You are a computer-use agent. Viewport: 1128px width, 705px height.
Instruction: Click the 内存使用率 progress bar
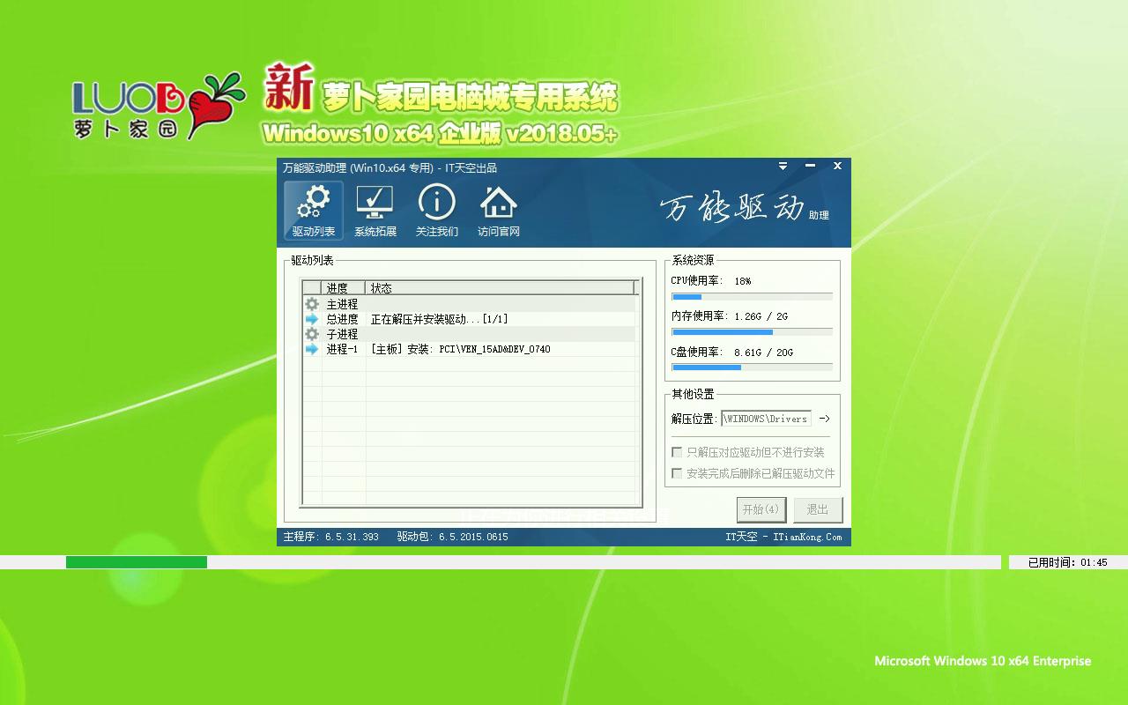tap(752, 332)
